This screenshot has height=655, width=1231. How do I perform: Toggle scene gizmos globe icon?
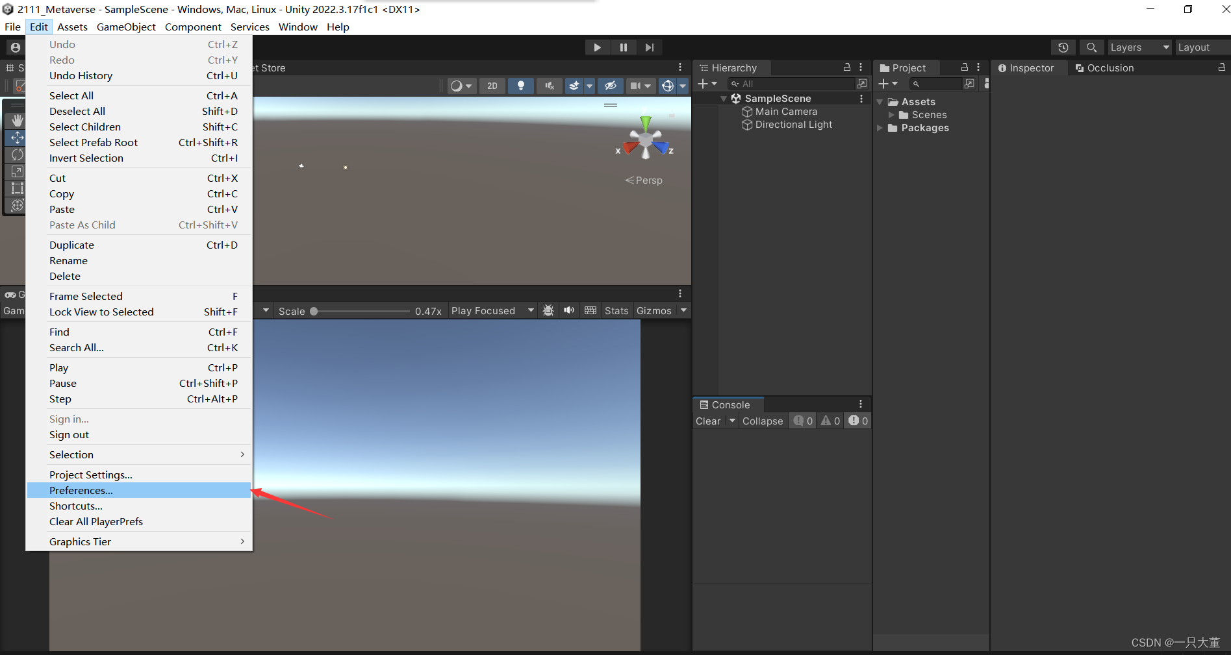click(667, 86)
